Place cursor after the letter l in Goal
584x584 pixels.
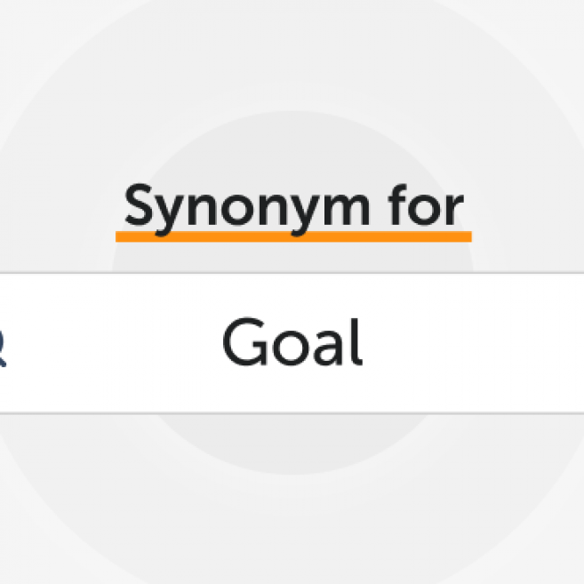click(x=364, y=344)
